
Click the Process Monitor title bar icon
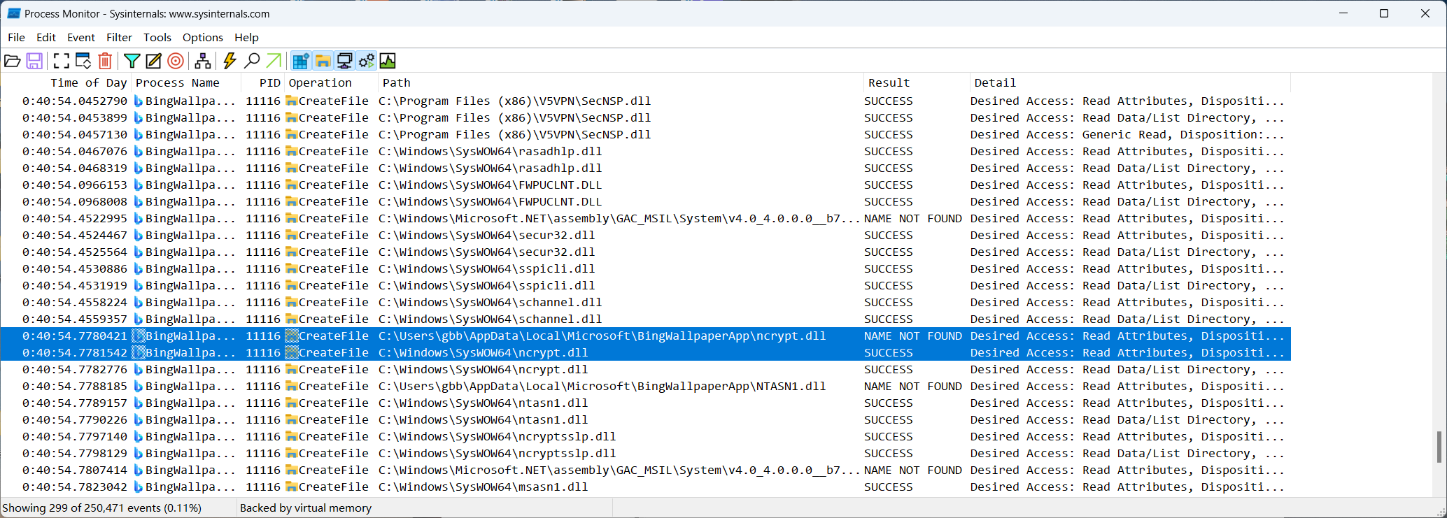pos(13,13)
